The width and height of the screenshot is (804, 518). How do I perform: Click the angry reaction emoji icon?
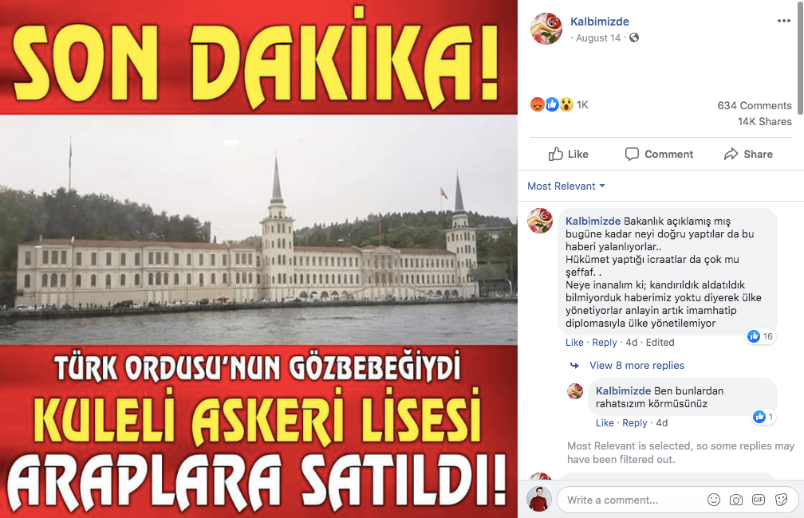click(538, 104)
